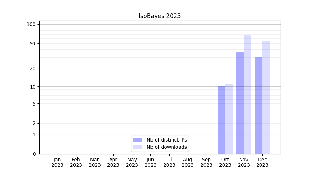Click the 'Nb of downloads' legend color swatch
This screenshot has width=312, height=173.
coord(138,147)
